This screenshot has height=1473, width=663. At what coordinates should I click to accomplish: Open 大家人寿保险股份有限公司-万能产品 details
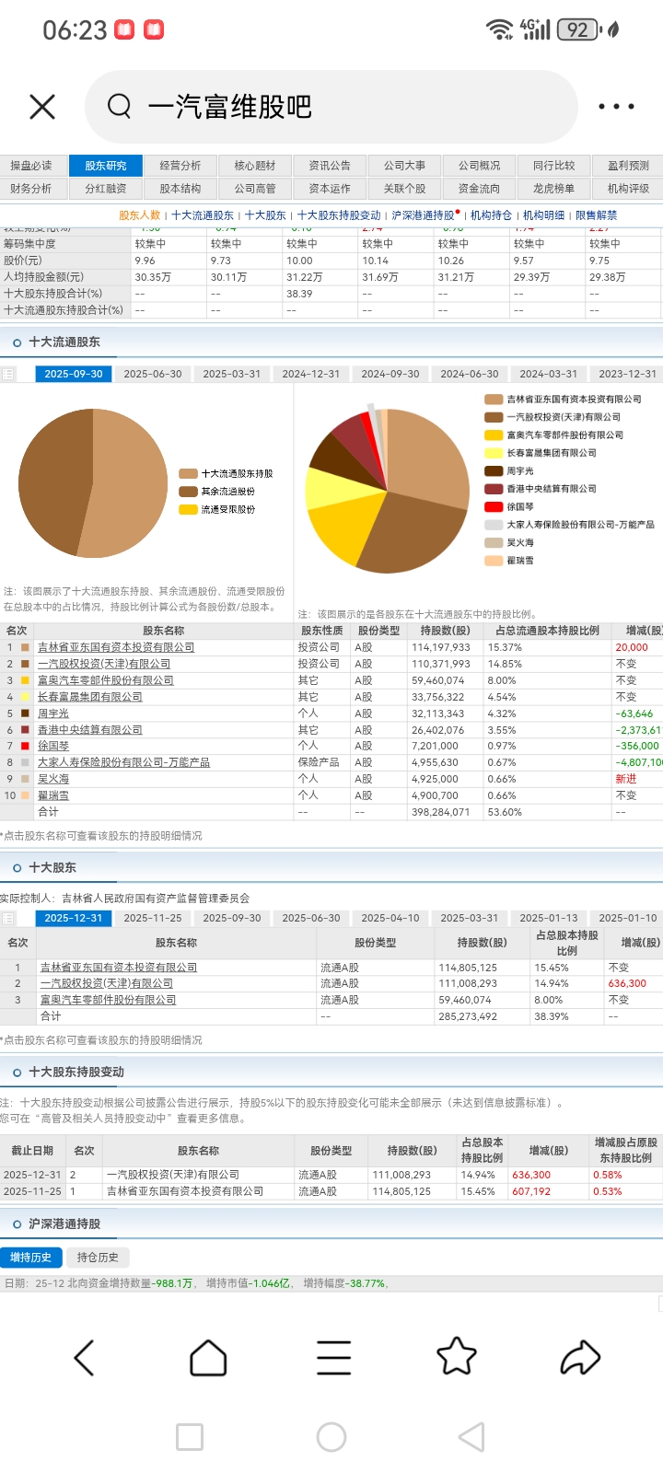coord(123,762)
